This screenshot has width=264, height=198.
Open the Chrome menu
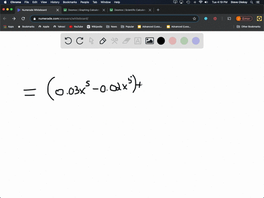[x=15, y=2]
